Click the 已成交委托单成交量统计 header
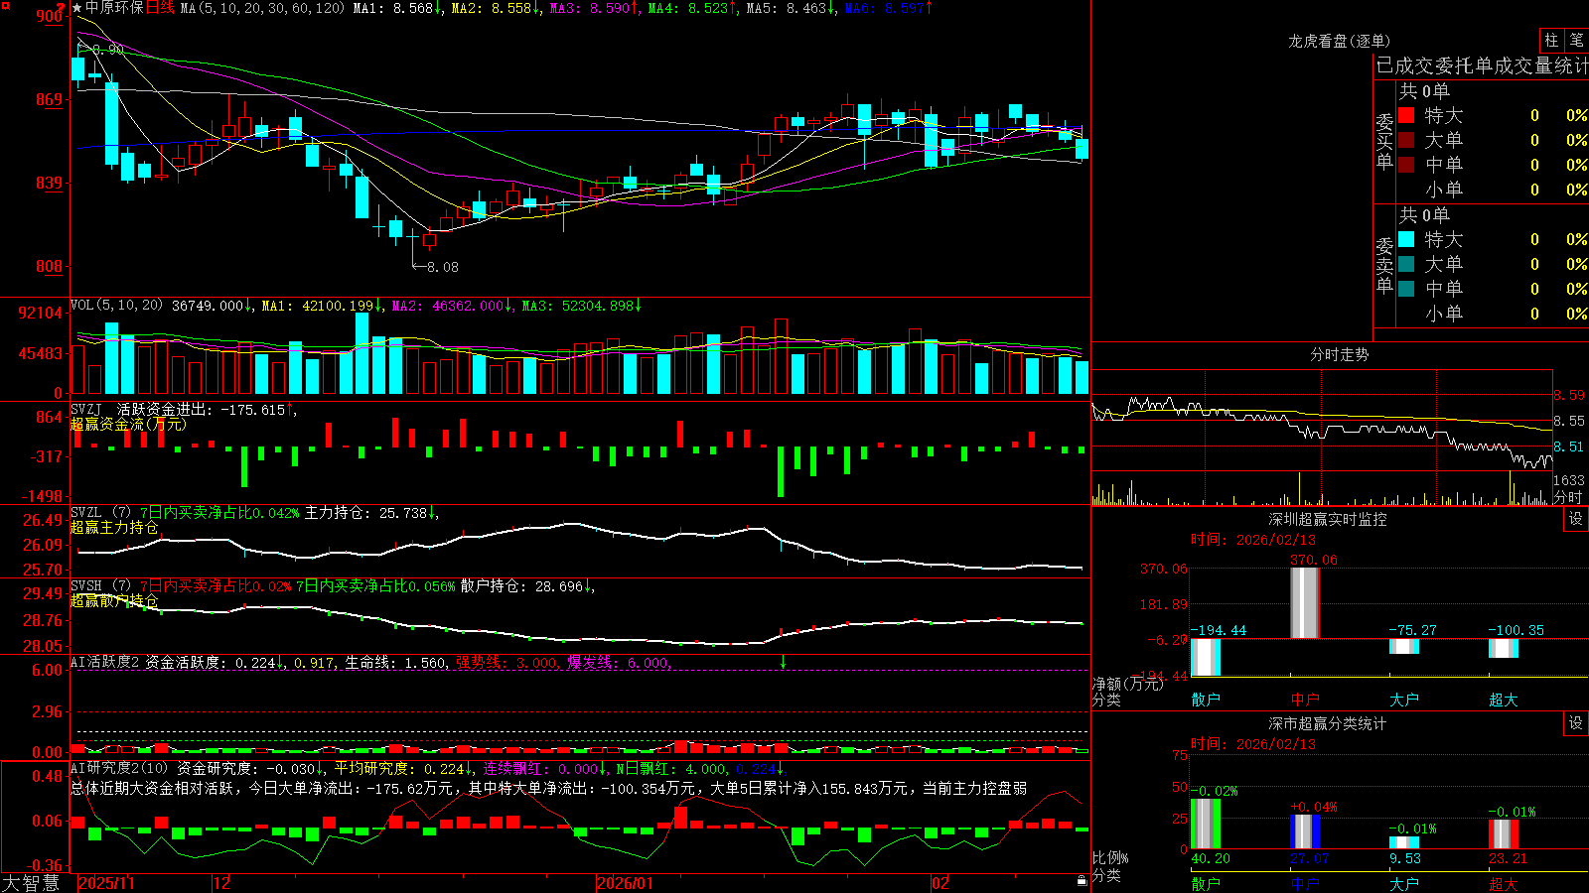The width and height of the screenshot is (1589, 893). (1482, 65)
